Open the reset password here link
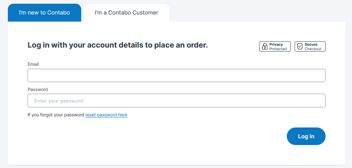This screenshot has height=168, width=352. click(x=106, y=115)
